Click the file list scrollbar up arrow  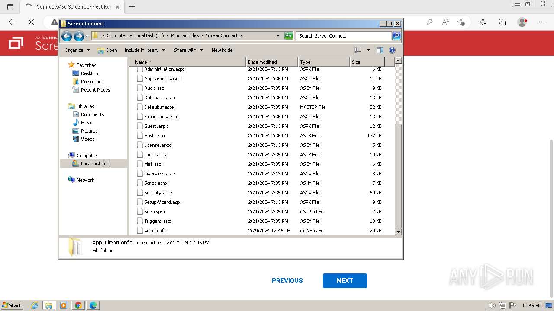click(399, 61)
